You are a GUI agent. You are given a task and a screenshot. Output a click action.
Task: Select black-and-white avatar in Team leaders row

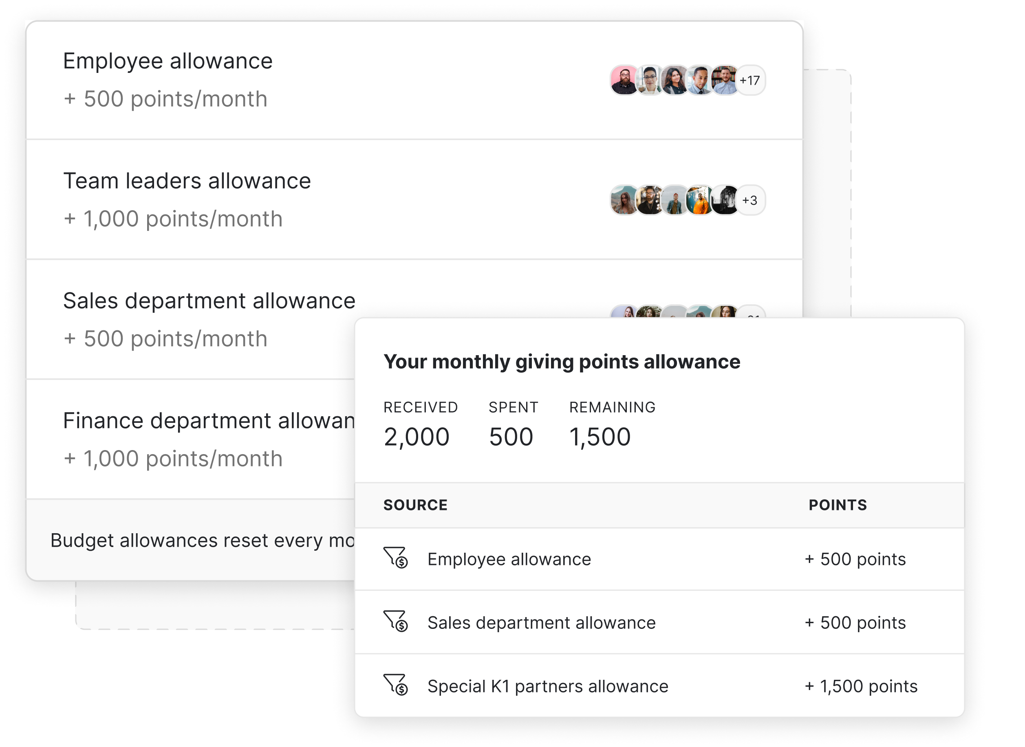pos(725,200)
